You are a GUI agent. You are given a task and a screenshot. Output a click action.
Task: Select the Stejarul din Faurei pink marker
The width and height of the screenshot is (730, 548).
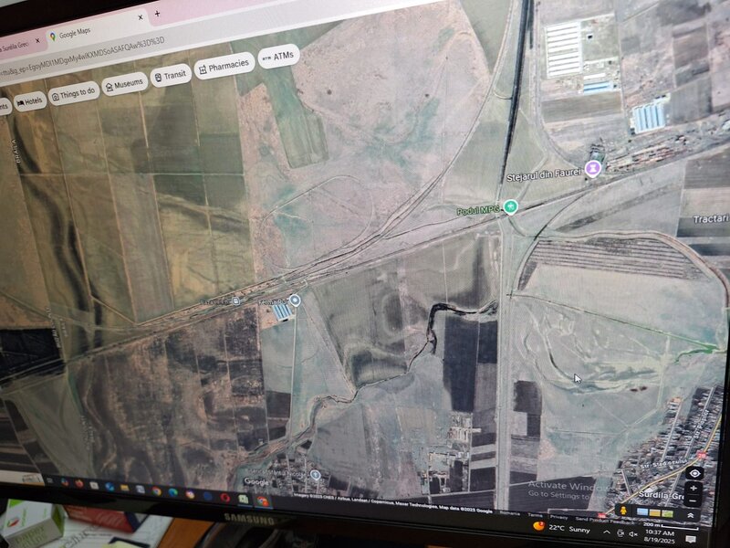pos(594,168)
